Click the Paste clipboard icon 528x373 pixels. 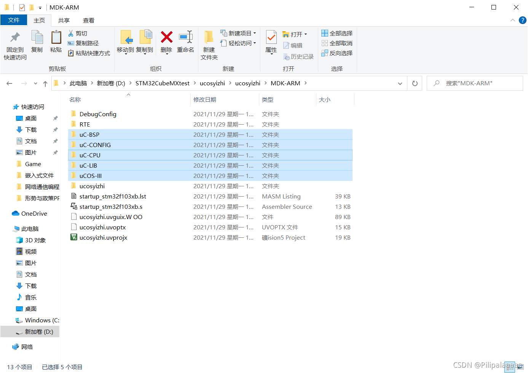[56, 37]
